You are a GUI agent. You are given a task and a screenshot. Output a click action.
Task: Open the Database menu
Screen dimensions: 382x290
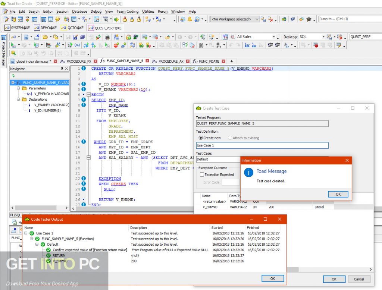click(x=79, y=12)
